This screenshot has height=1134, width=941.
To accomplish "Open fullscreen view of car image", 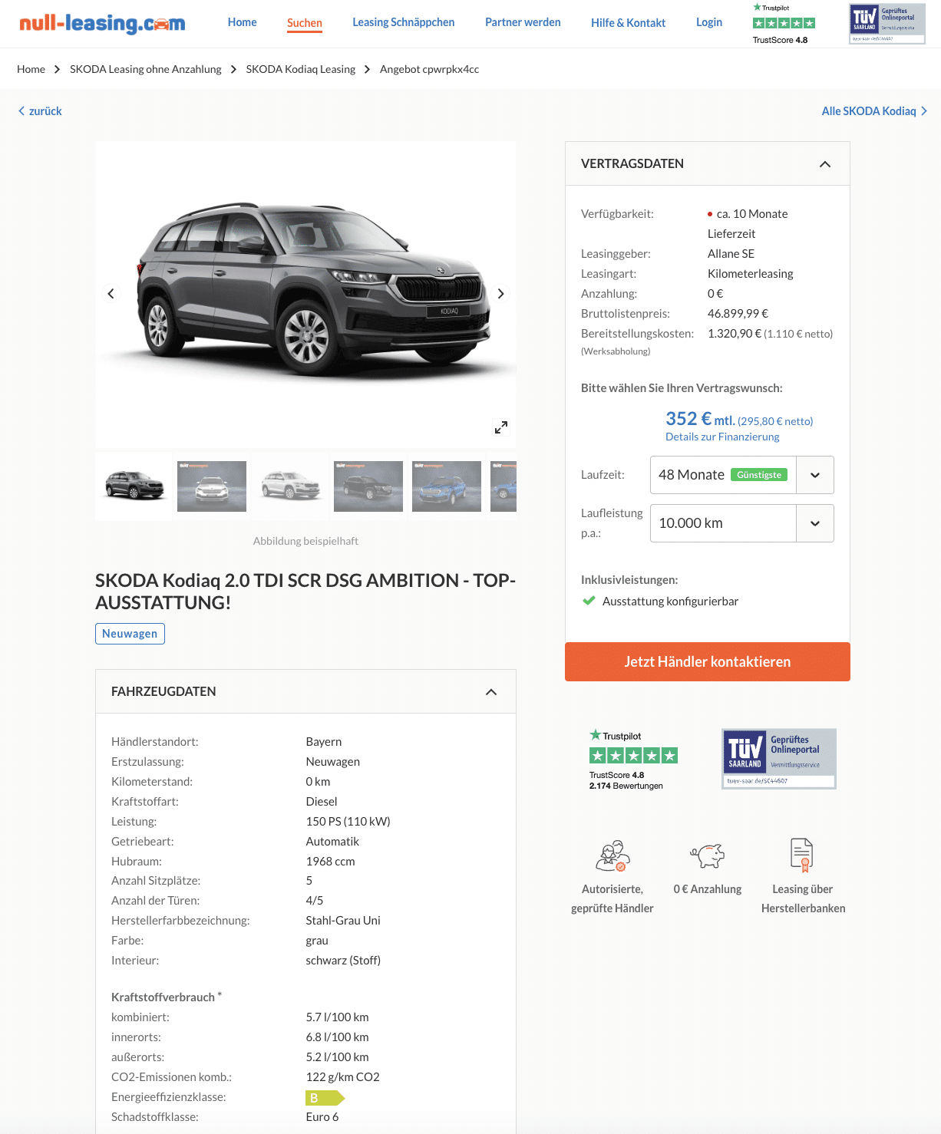I will pos(501,427).
